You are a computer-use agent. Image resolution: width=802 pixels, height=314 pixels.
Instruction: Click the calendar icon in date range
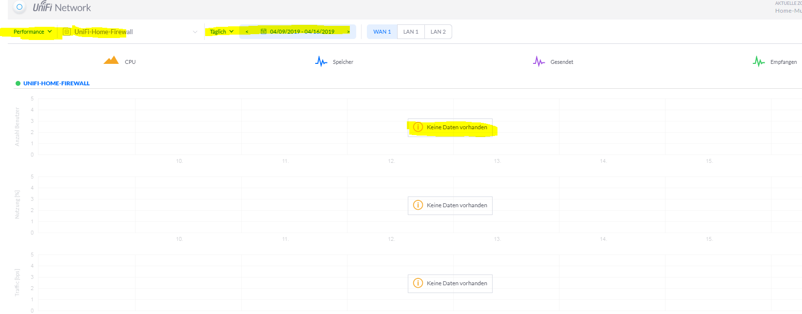tap(264, 32)
